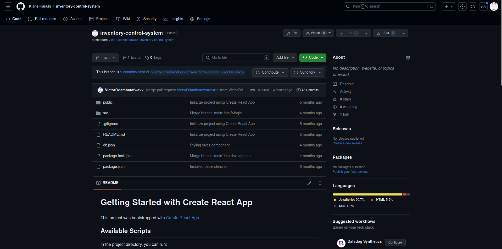Expand the Sync fork dropdown

[x=307, y=73]
